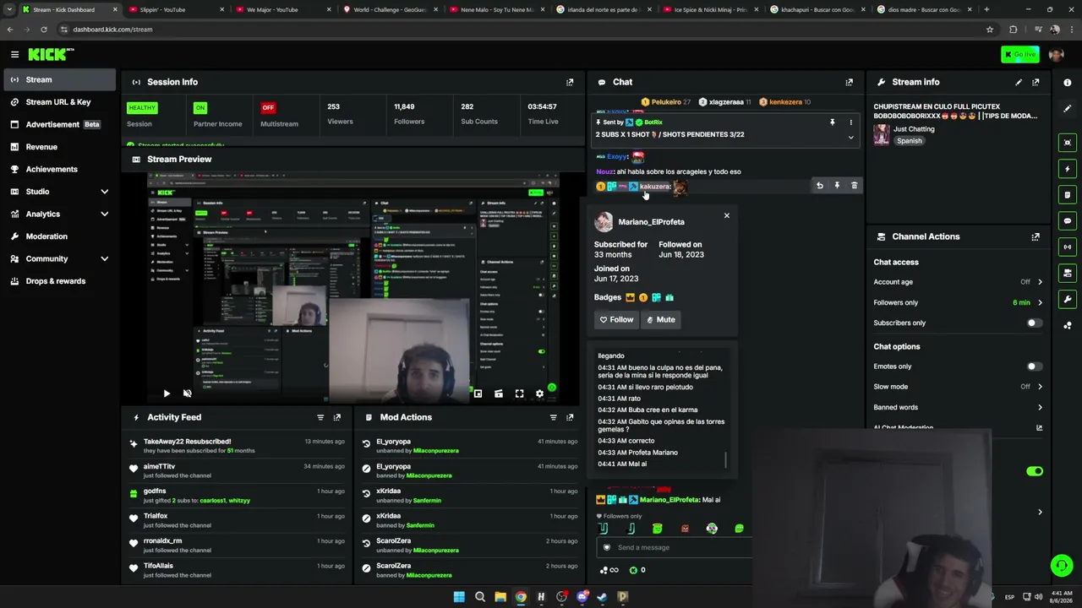Click the user card message history scrollbar
This screenshot has height=608, width=1082.
tap(726, 460)
